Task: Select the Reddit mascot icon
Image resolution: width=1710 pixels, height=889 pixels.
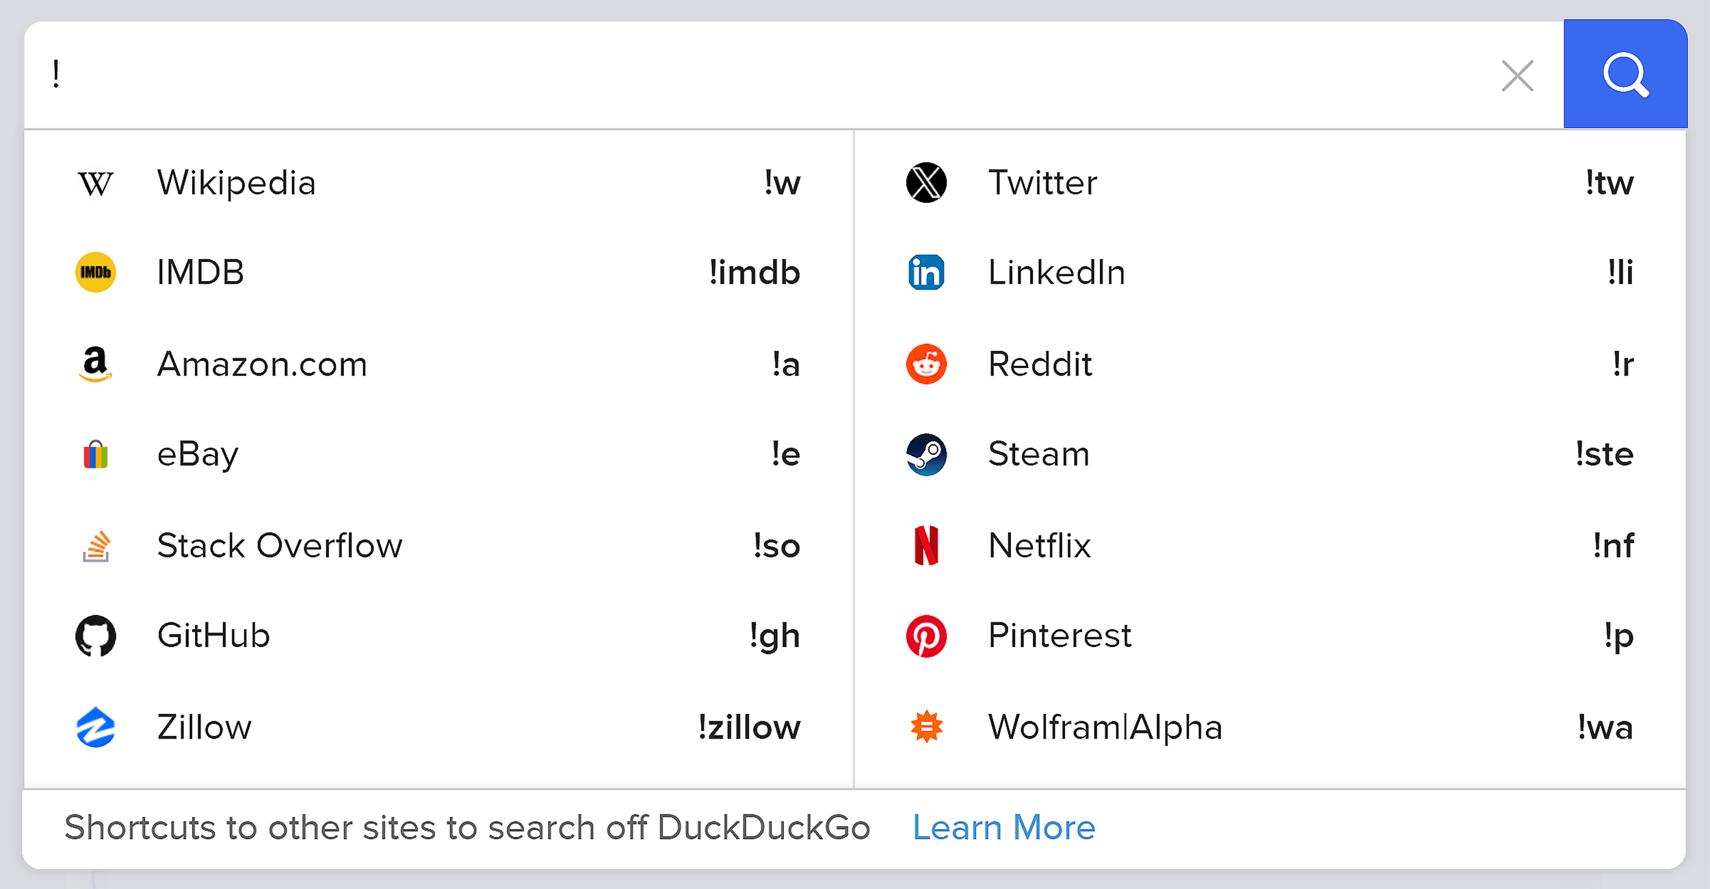Action: pyautogui.click(x=926, y=364)
